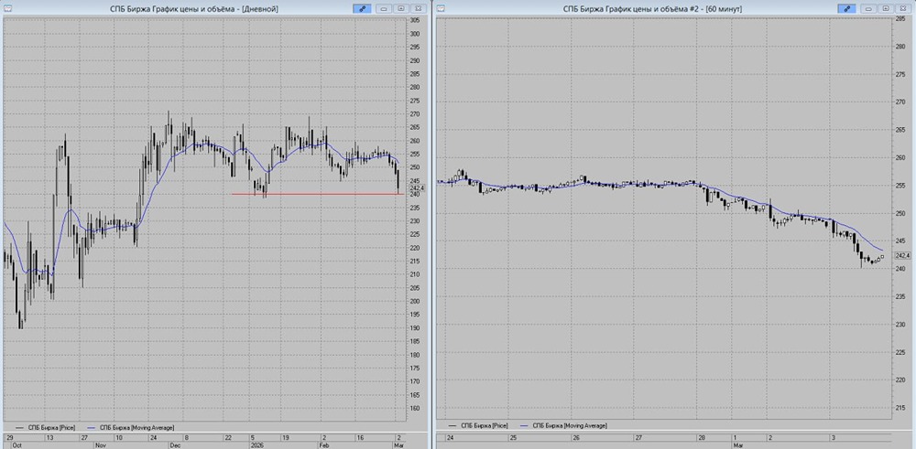The image size is (916, 449).
Task: Click the 160 level on the daily price axis
Action: (414, 408)
